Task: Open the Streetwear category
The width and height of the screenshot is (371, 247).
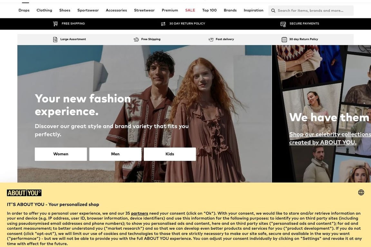Action: [x=144, y=10]
